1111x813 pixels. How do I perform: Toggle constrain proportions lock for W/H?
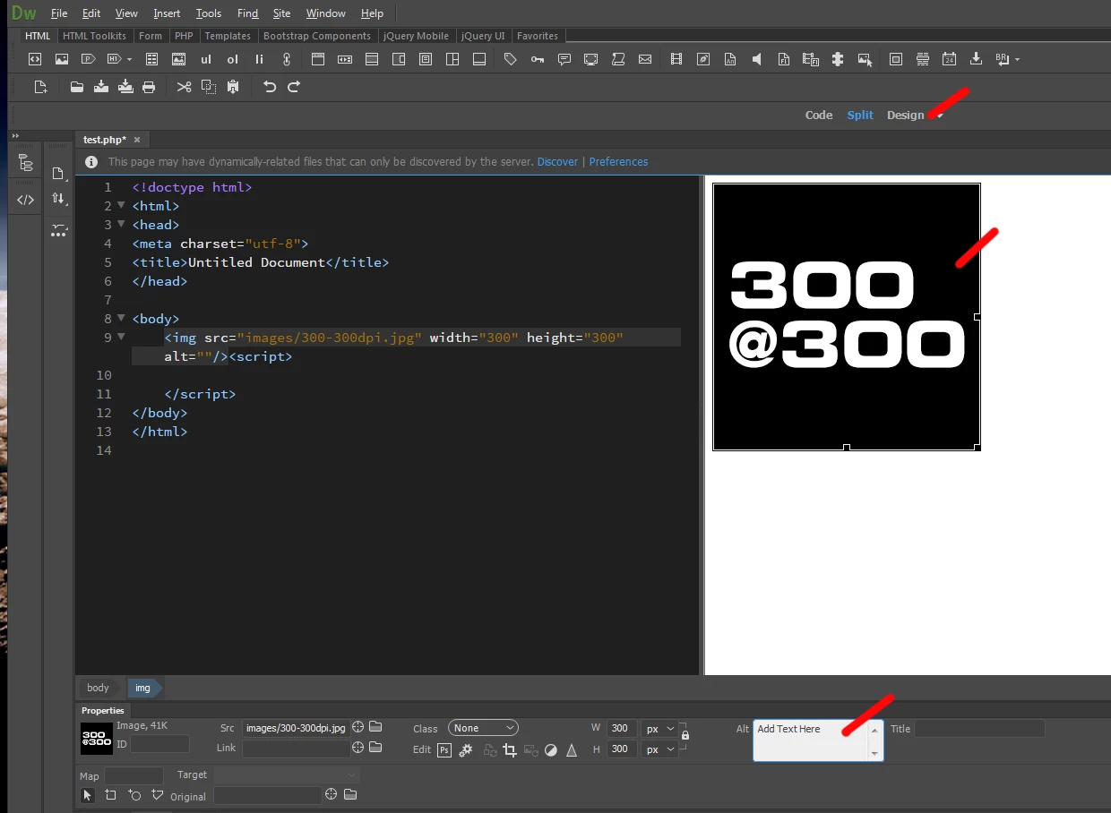[x=685, y=735]
